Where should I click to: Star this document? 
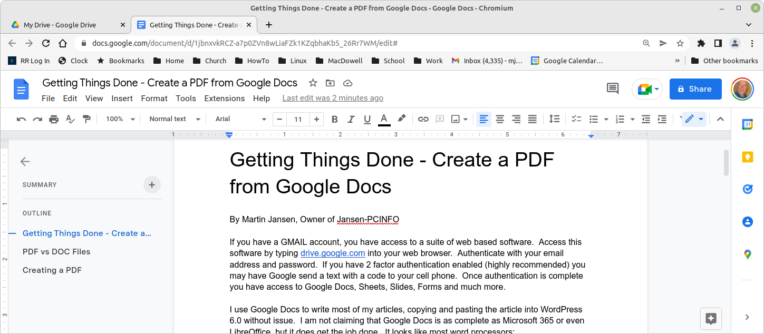313,83
